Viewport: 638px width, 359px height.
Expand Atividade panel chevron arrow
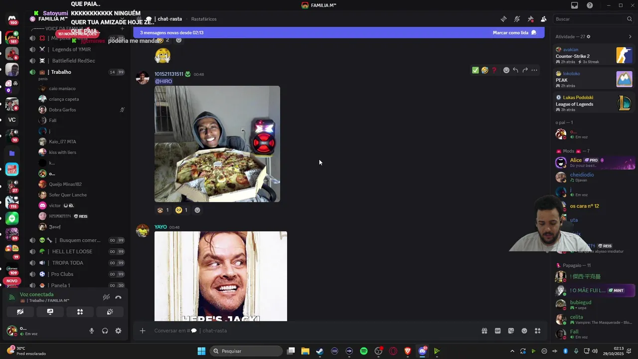point(630,36)
